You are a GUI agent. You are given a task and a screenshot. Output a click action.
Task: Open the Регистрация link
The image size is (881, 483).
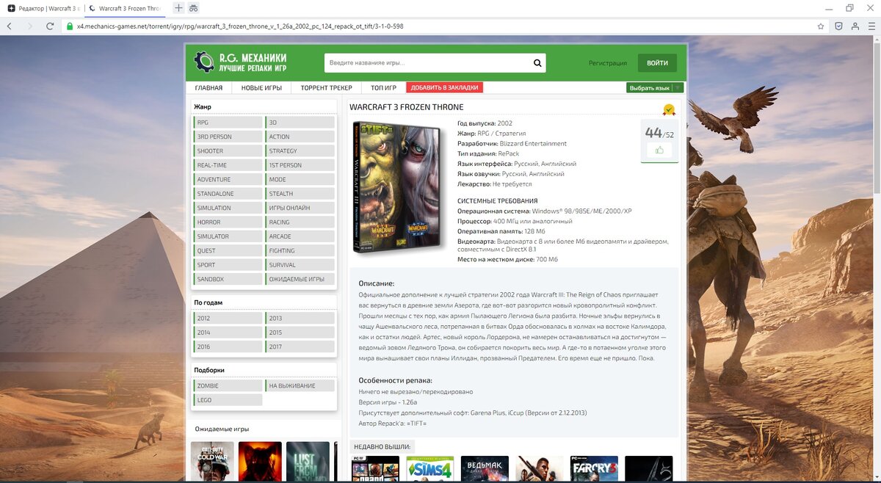click(607, 62)
